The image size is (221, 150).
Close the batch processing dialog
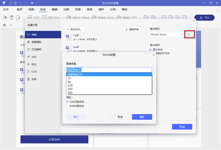pyautogui.click(x=194, y=21)
